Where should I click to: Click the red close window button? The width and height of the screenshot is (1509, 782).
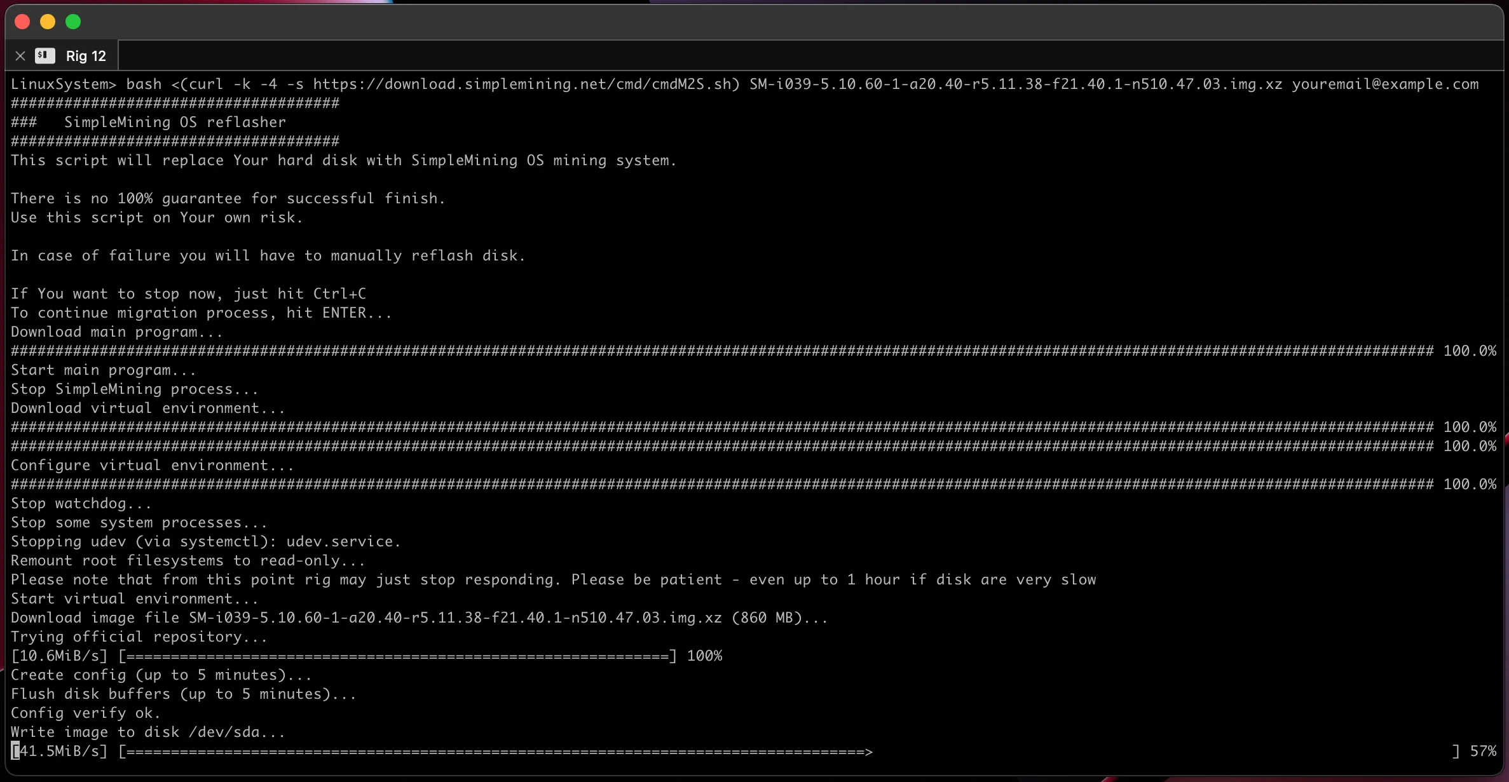[x=22, y=22]
